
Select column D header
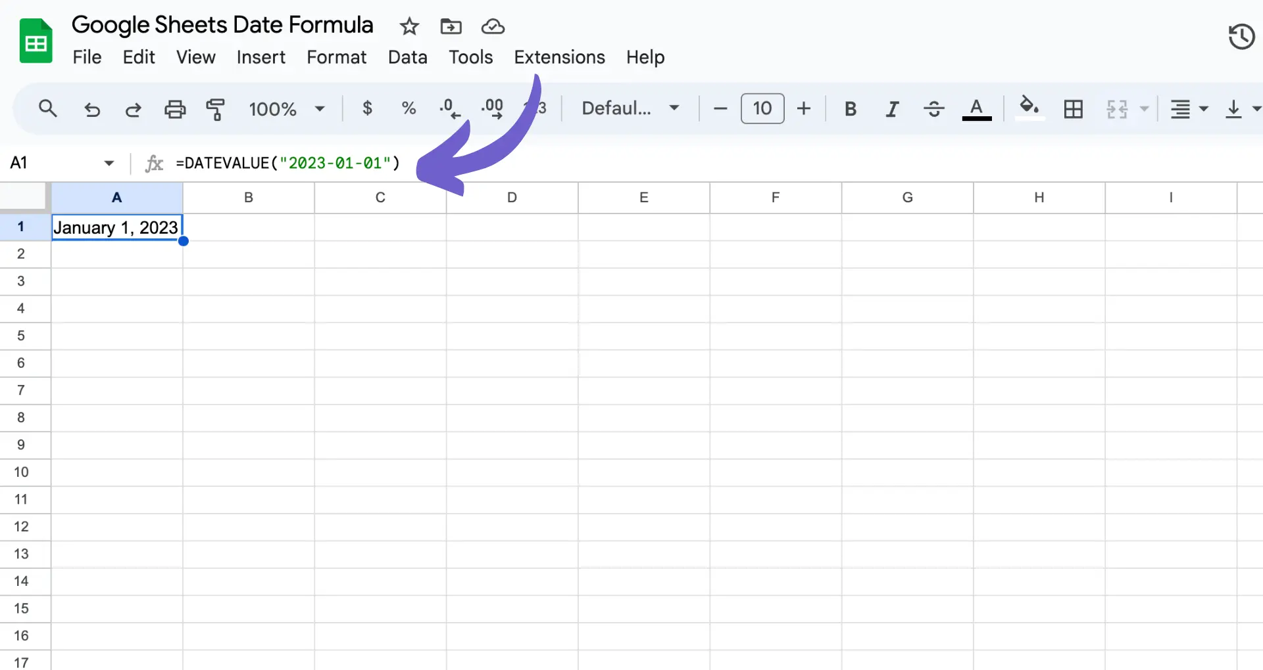(x=512, y=198)
